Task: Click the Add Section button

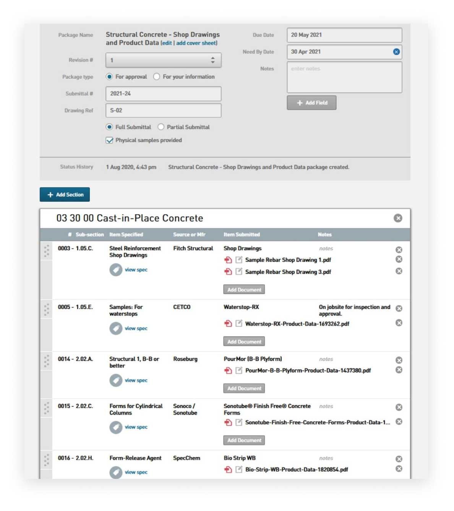Action: [65, 194]
